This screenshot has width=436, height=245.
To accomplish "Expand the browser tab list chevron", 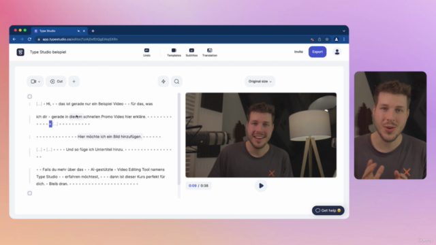I will [x=344, y=31].
